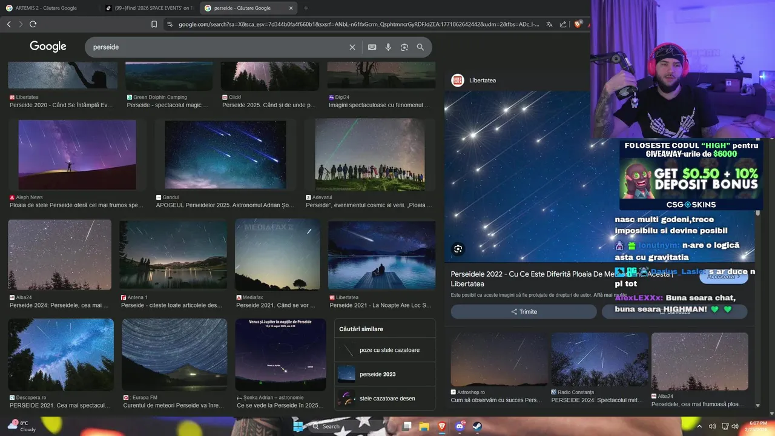This screenshot has width=775, height=436.
Task: Open Aleph News silhouette meteor image
Action: (x=77, y=155)
